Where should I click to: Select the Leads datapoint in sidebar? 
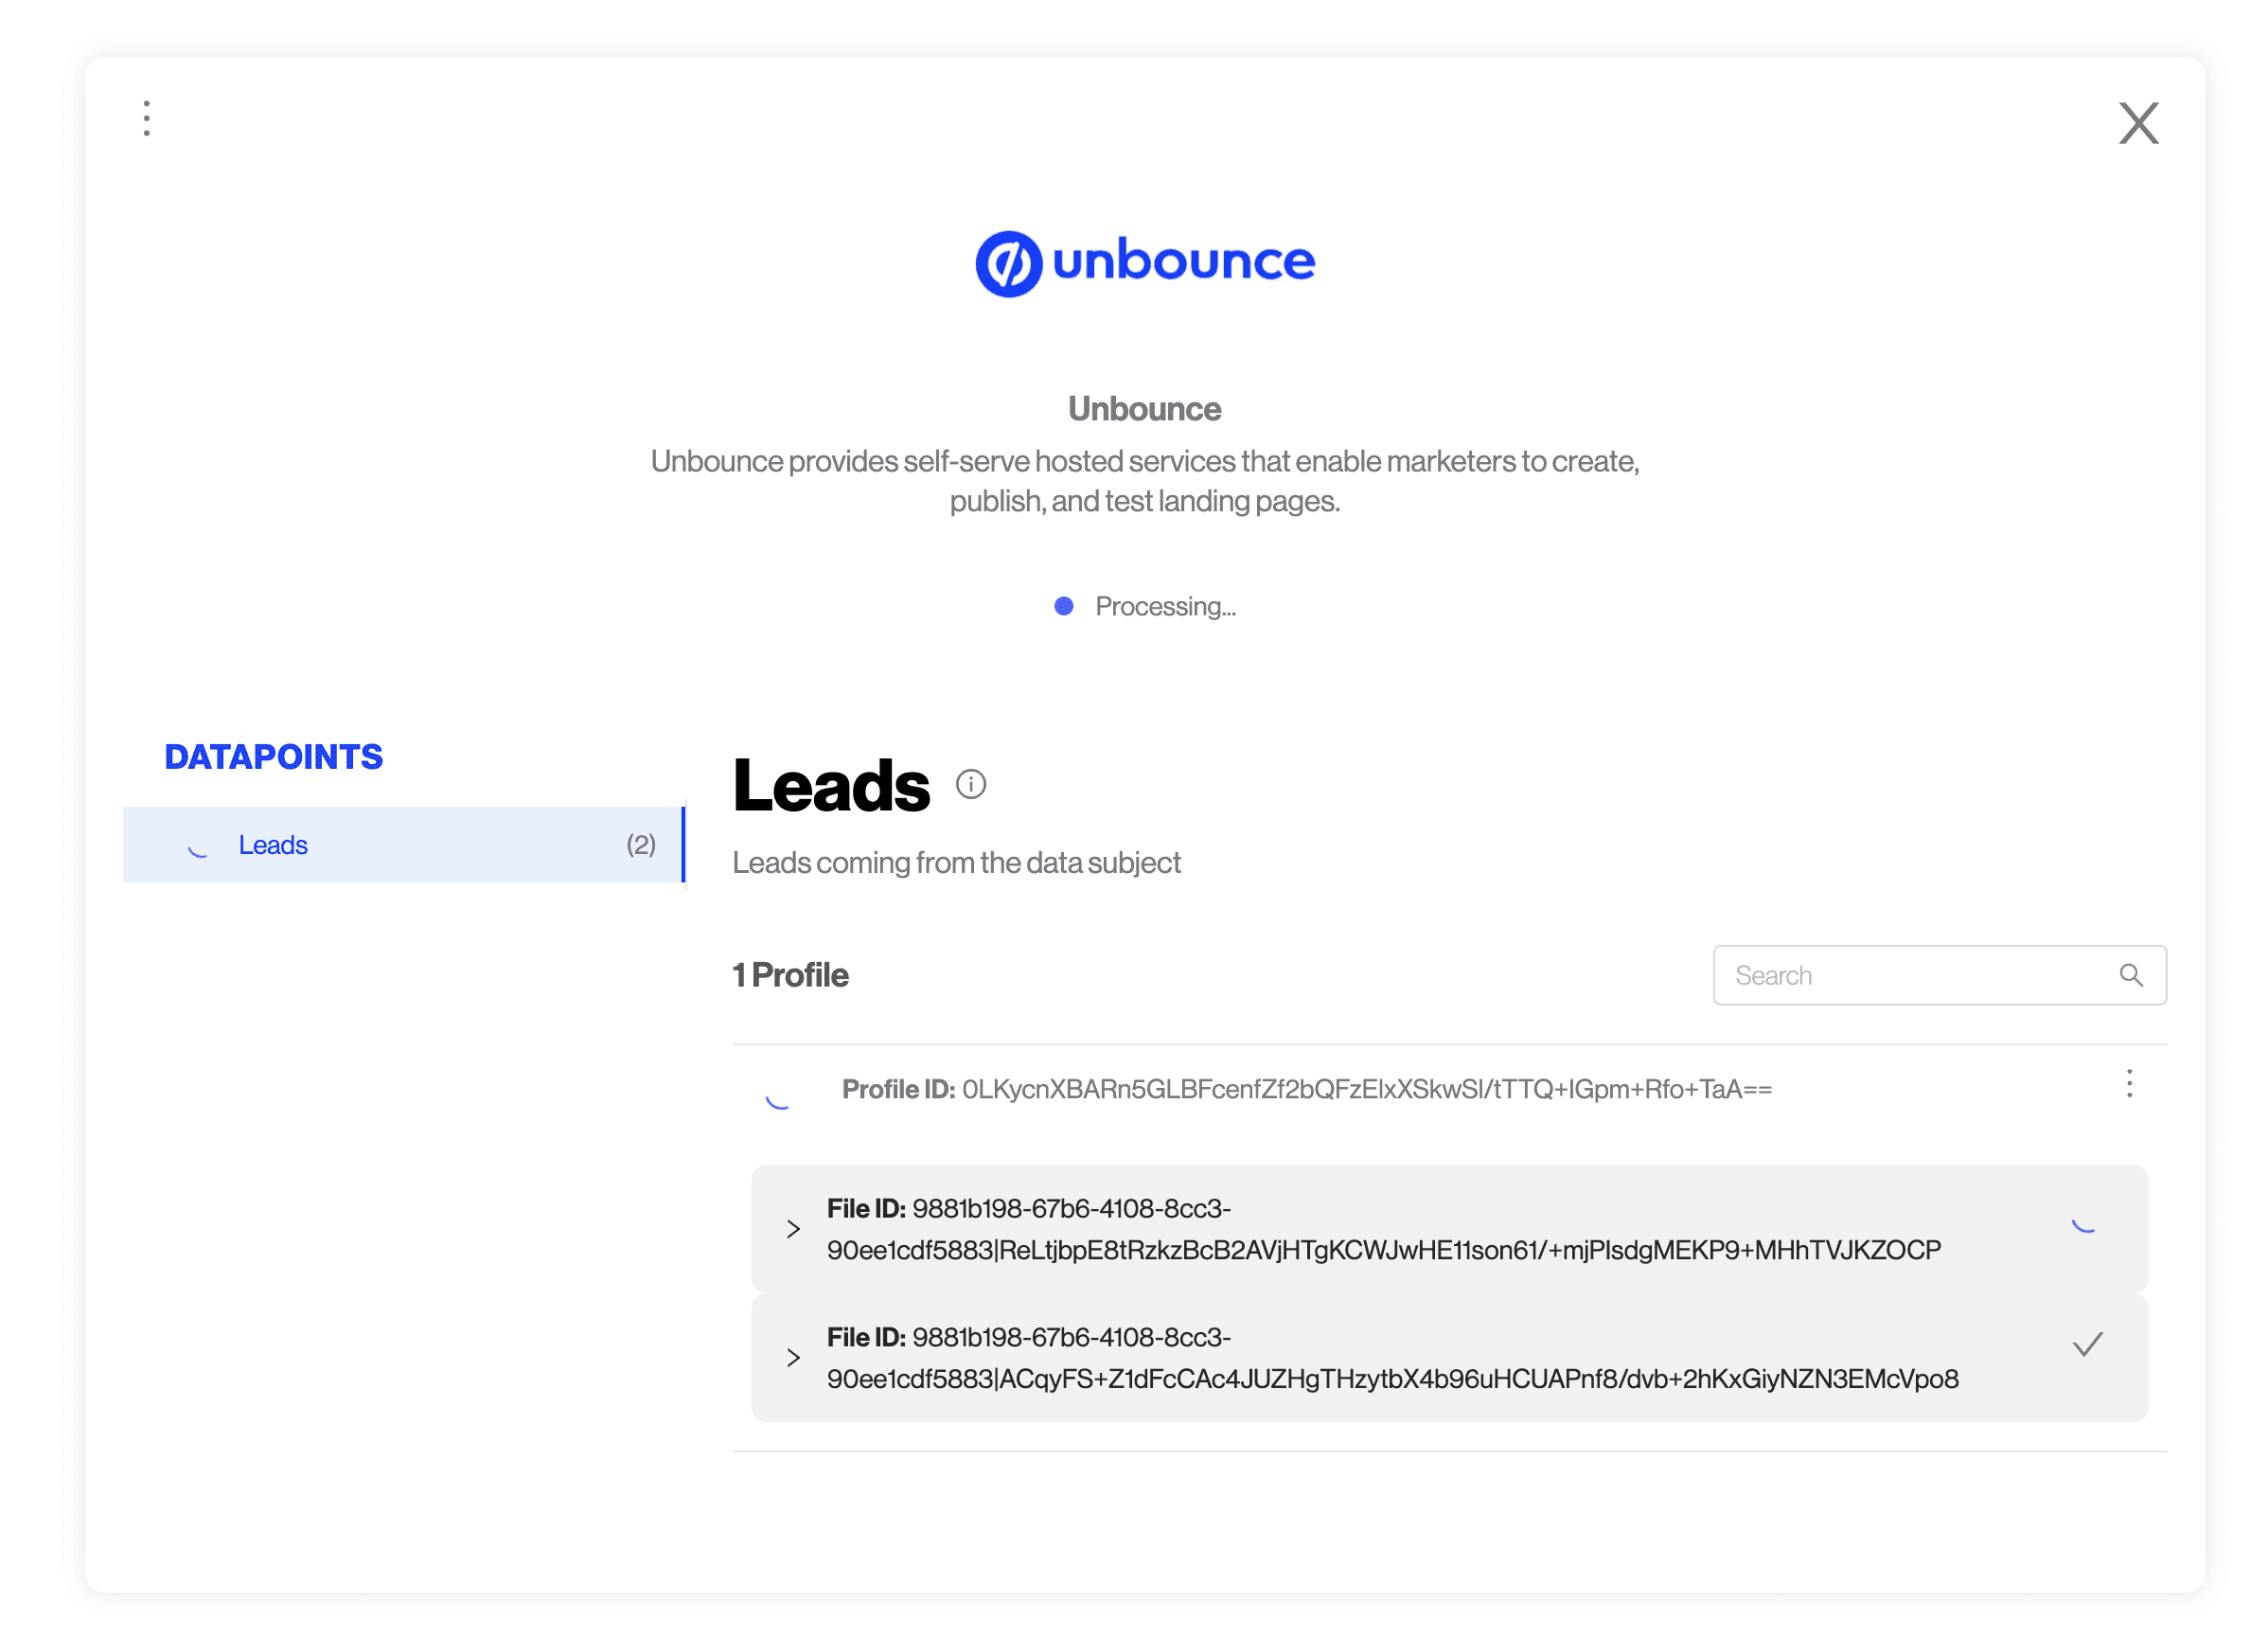click(x=273, y=845)
